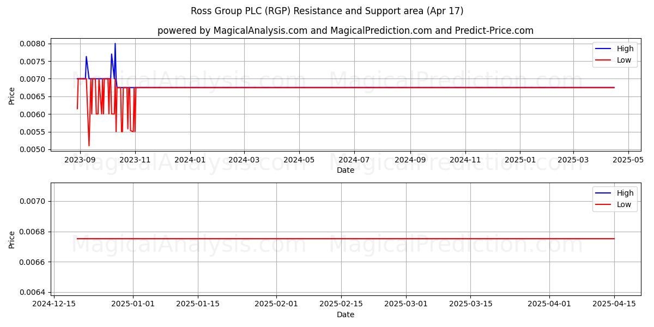The width and height of the screenshot is (654, 327).
Task: Click the '2025-01-15' date tick
Action: click(198, 305)
